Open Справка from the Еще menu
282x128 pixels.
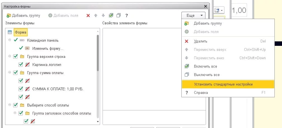click(x=228, y=93)
